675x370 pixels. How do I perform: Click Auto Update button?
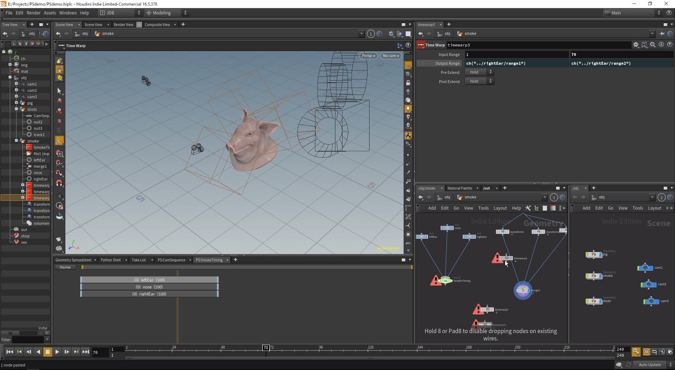[x=650, y=365]
